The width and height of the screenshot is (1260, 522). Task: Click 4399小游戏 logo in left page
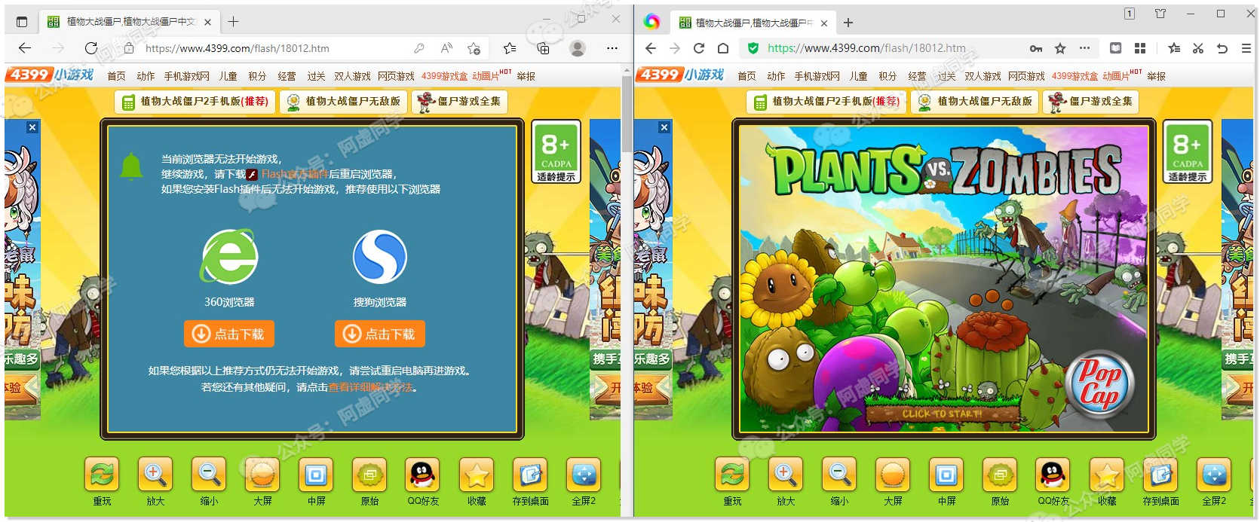pos(51,75)
